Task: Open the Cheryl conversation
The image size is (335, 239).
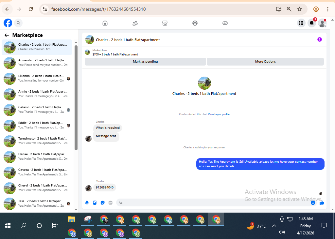Action: [37, 188]
